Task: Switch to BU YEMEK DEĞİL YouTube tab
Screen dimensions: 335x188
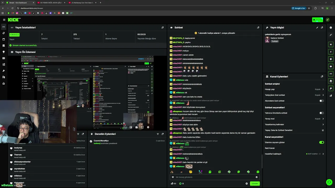Action: point(51,3)
